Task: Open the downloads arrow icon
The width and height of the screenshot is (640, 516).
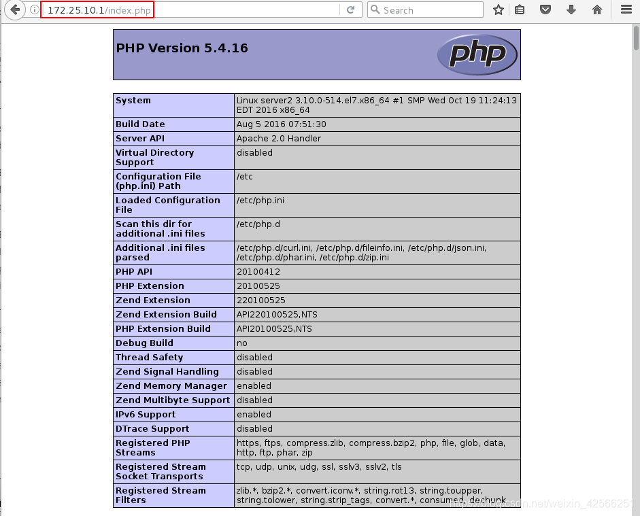Action: click(x=571, y=10)
